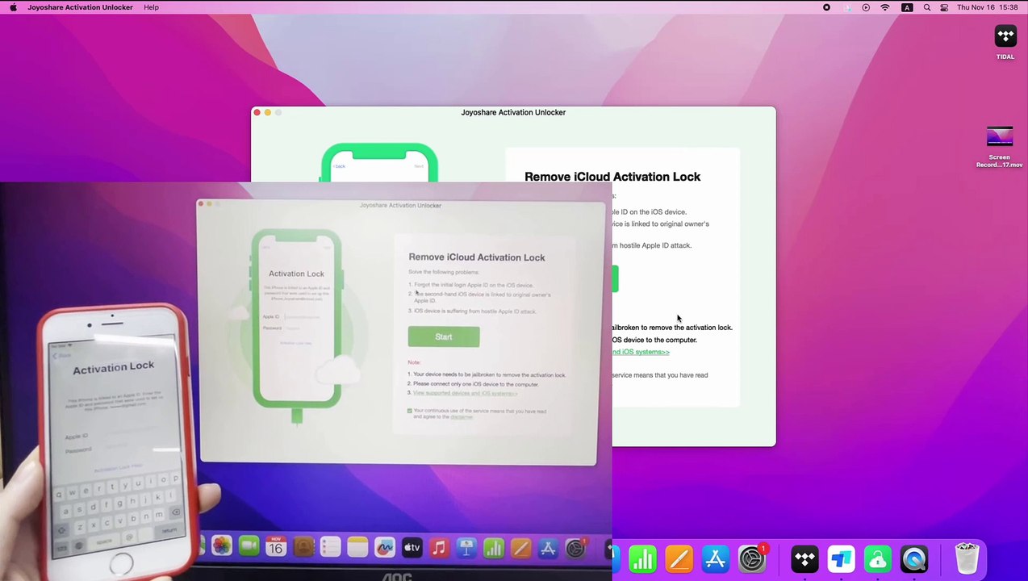
Task: Open the App Store from the Dock
Action: coord(716,558)
